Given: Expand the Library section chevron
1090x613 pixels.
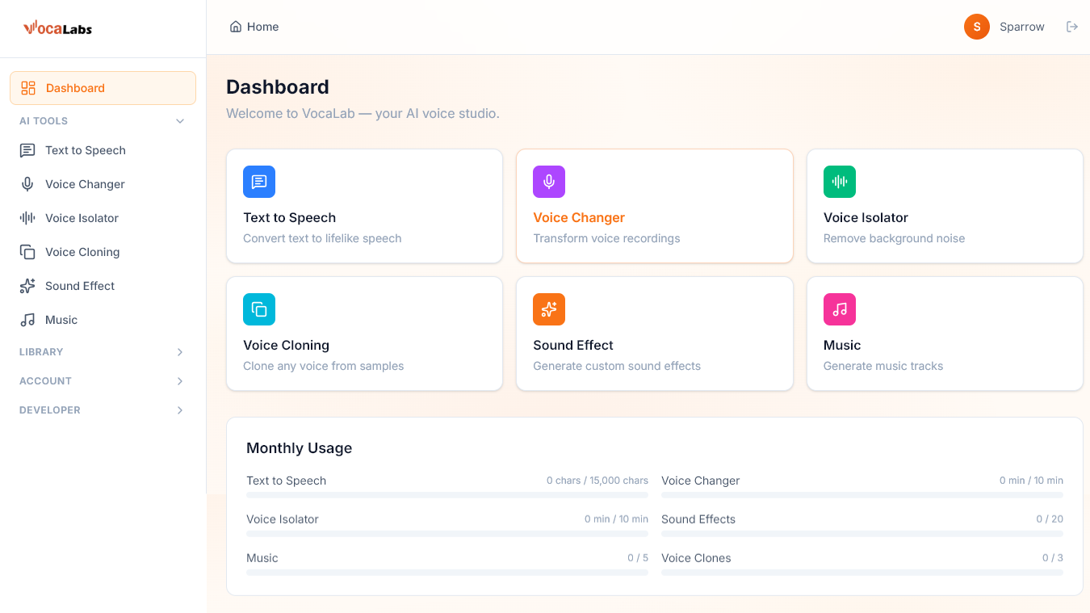Looking at the screenshot, I should [x=180, y=352].
